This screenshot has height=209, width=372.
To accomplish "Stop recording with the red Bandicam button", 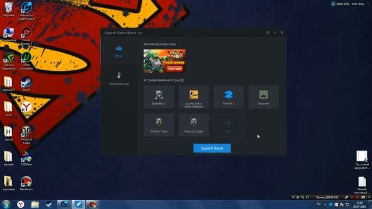I will (x=357, y=197).
